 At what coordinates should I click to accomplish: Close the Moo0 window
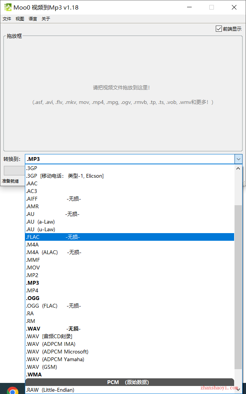tap(234, 7)
